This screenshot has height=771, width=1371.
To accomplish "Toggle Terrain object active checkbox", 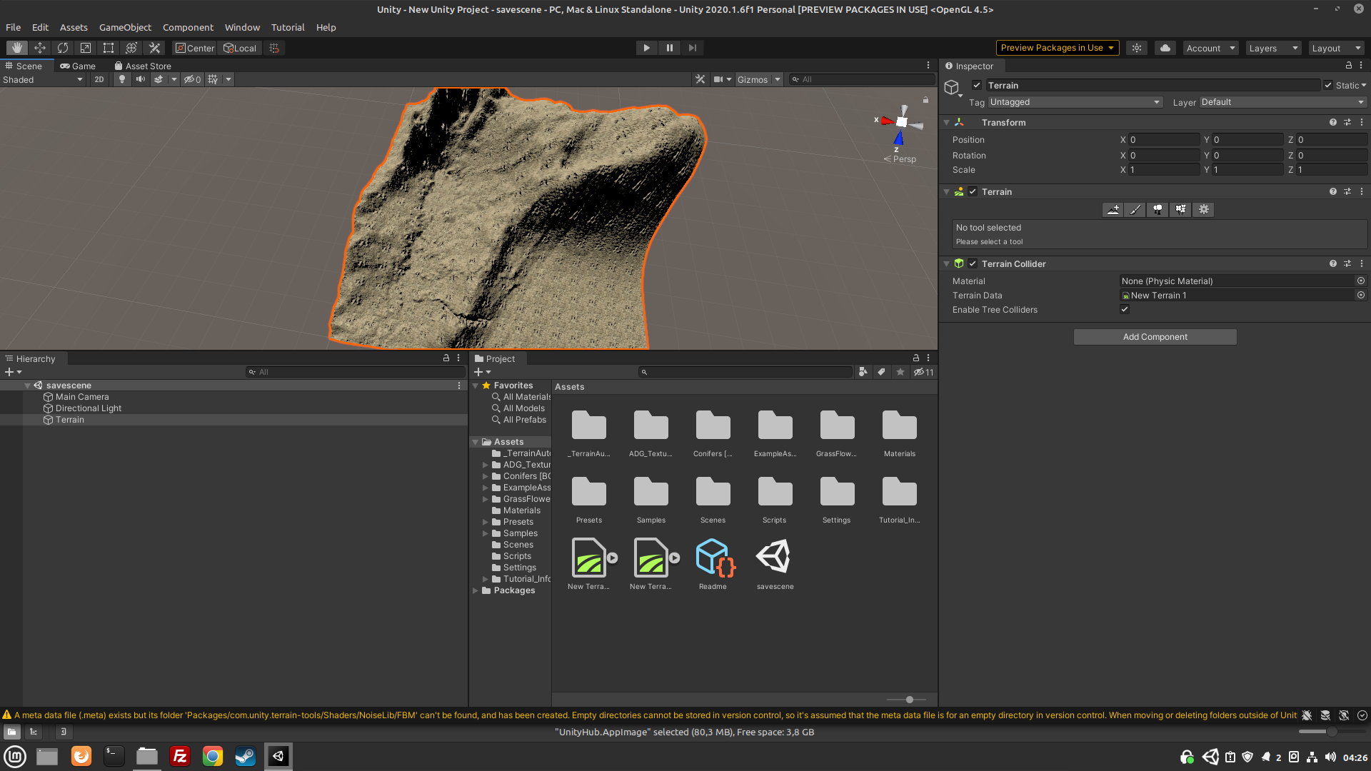I will tap(977, 85).
